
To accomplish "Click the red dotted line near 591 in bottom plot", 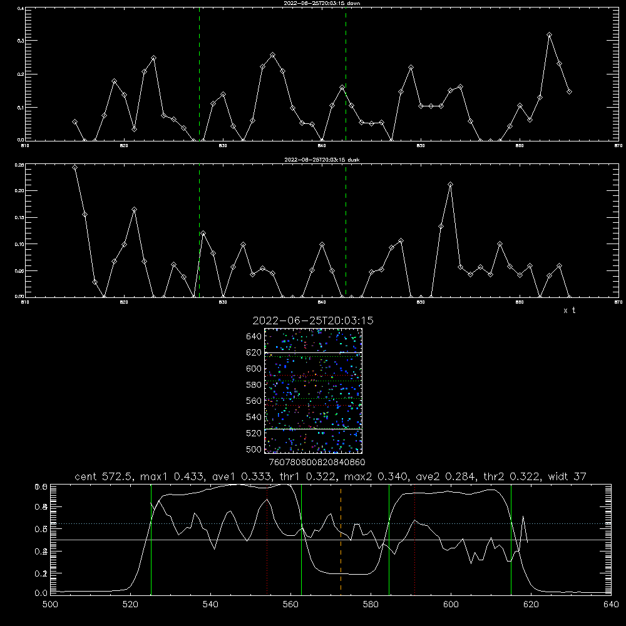I will 415,539.
